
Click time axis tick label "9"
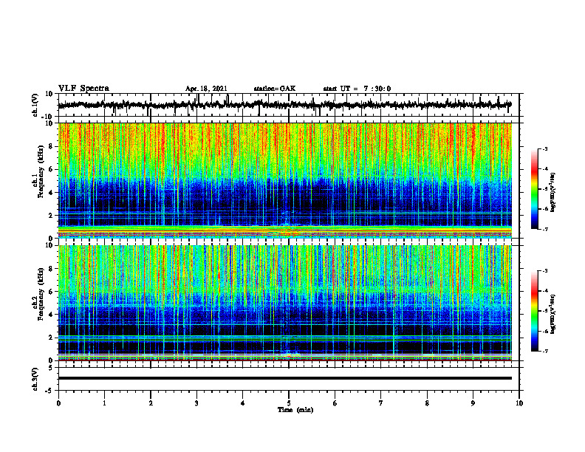473,403
